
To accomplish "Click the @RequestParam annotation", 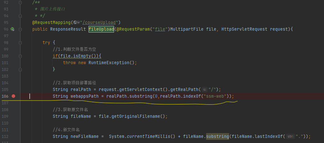I will [x=133, y=29].
